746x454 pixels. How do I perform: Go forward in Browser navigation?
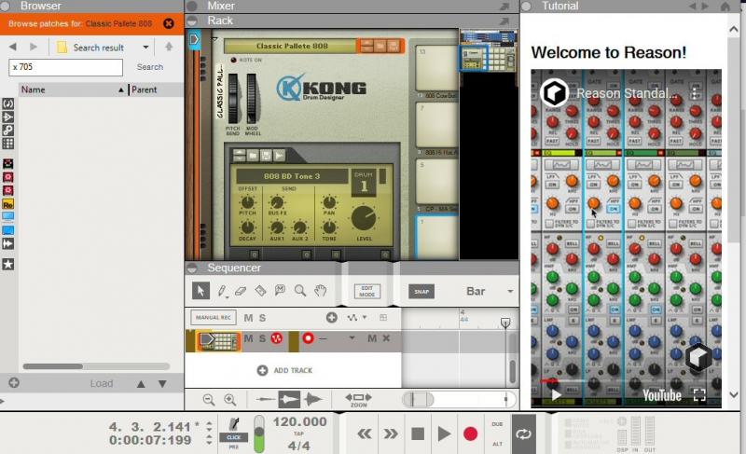click(x=34, y=47)
